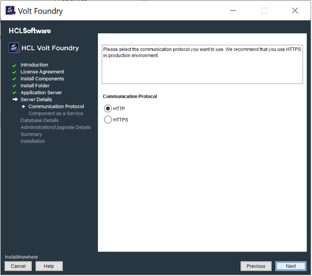Select the License Agreement step

(x=42, y=72)
